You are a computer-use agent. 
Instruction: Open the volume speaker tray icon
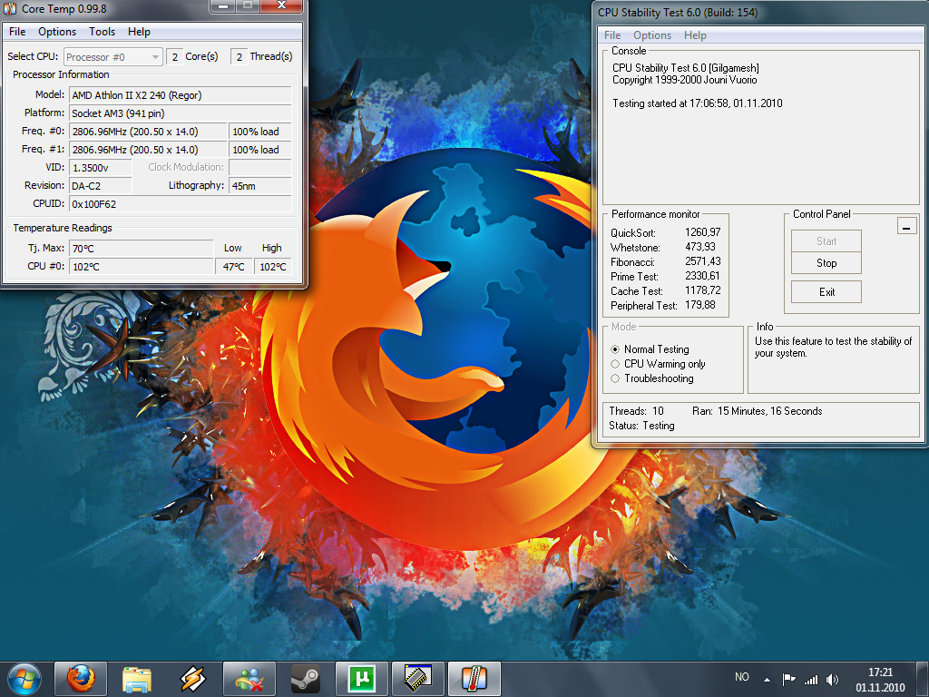coord(833,679)
